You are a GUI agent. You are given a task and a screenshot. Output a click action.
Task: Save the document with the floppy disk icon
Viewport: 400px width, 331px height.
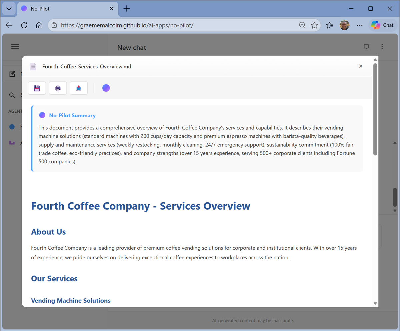[x=37, y=88]
